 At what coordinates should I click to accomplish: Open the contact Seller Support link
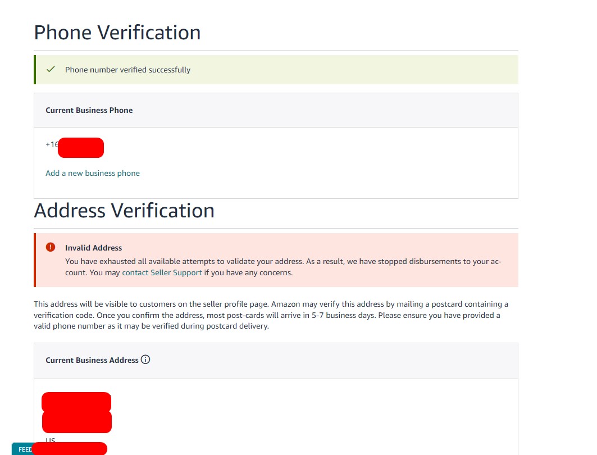(x=162, y=272)
